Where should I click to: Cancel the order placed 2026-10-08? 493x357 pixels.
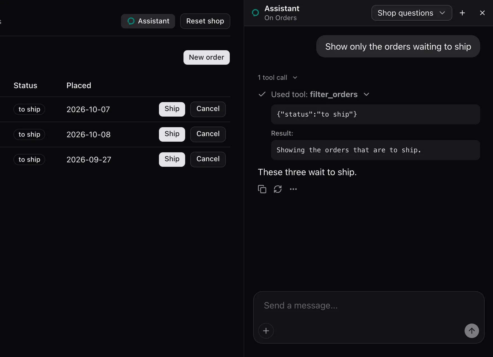[208, 134]
